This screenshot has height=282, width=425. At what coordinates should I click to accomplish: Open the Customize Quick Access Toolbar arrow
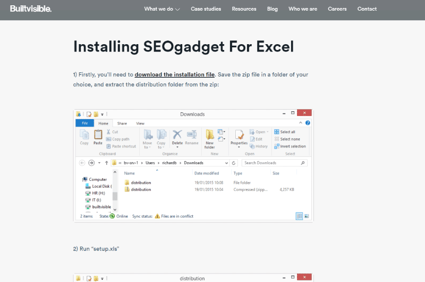(102, 114)
